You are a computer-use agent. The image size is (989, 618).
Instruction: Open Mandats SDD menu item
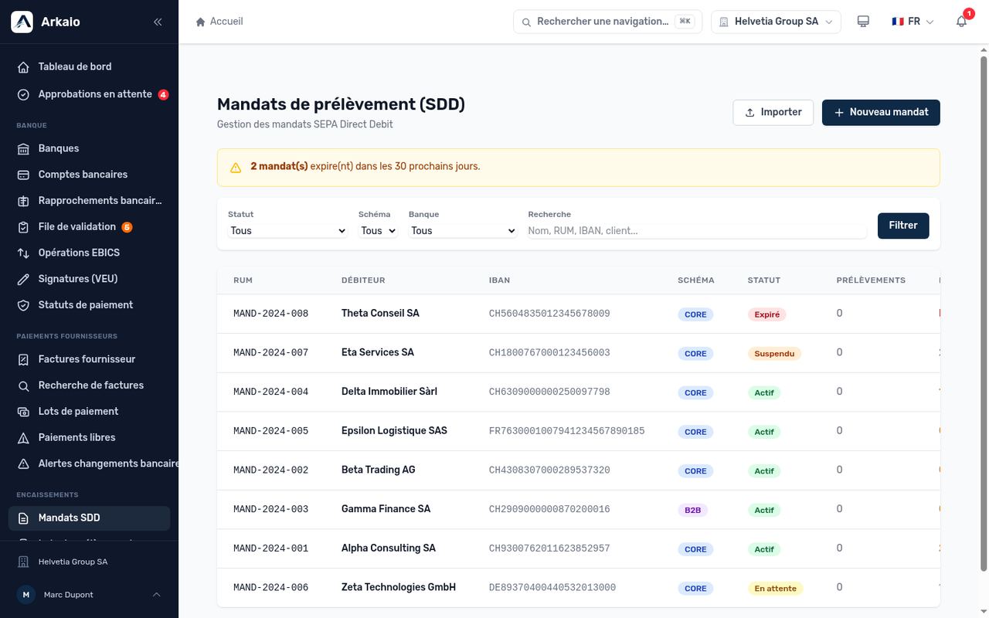click(89, 518)
